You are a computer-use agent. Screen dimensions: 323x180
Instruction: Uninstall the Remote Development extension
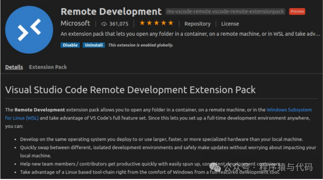click(94, 45)
